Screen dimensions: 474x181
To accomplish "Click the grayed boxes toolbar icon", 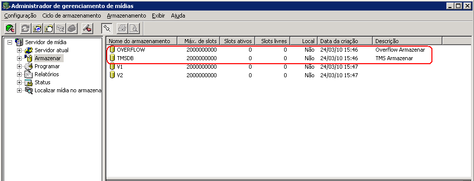I will 60,29.
